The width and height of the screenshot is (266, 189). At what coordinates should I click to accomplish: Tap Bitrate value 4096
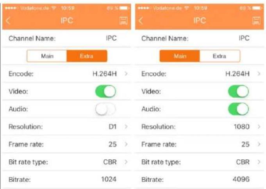pyautogui.click(x=241, y=179)
